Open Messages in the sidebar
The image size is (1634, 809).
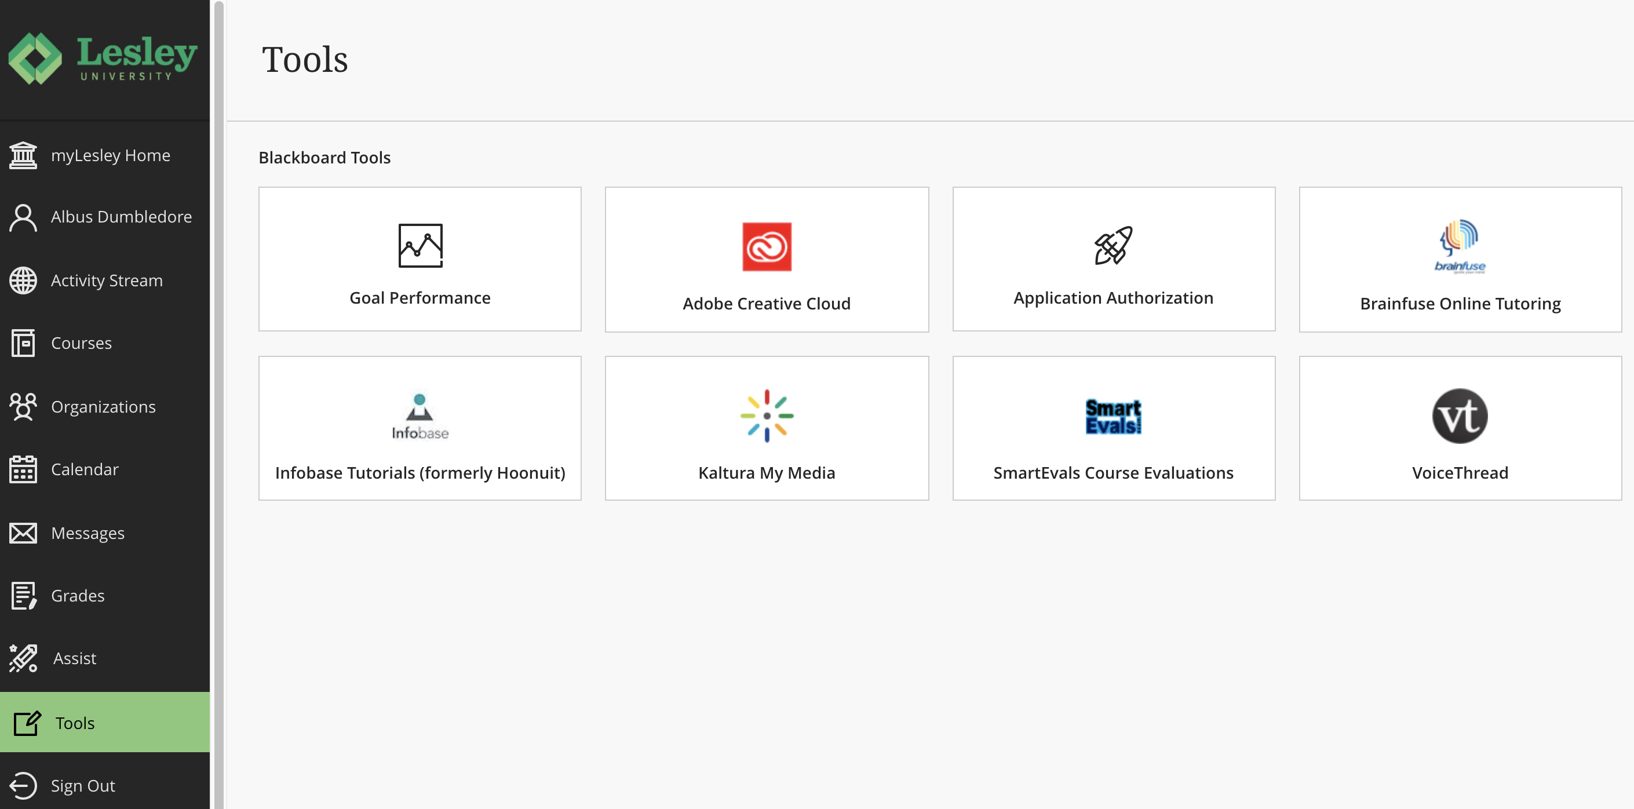pyautogui.click(x=87, y=533)
